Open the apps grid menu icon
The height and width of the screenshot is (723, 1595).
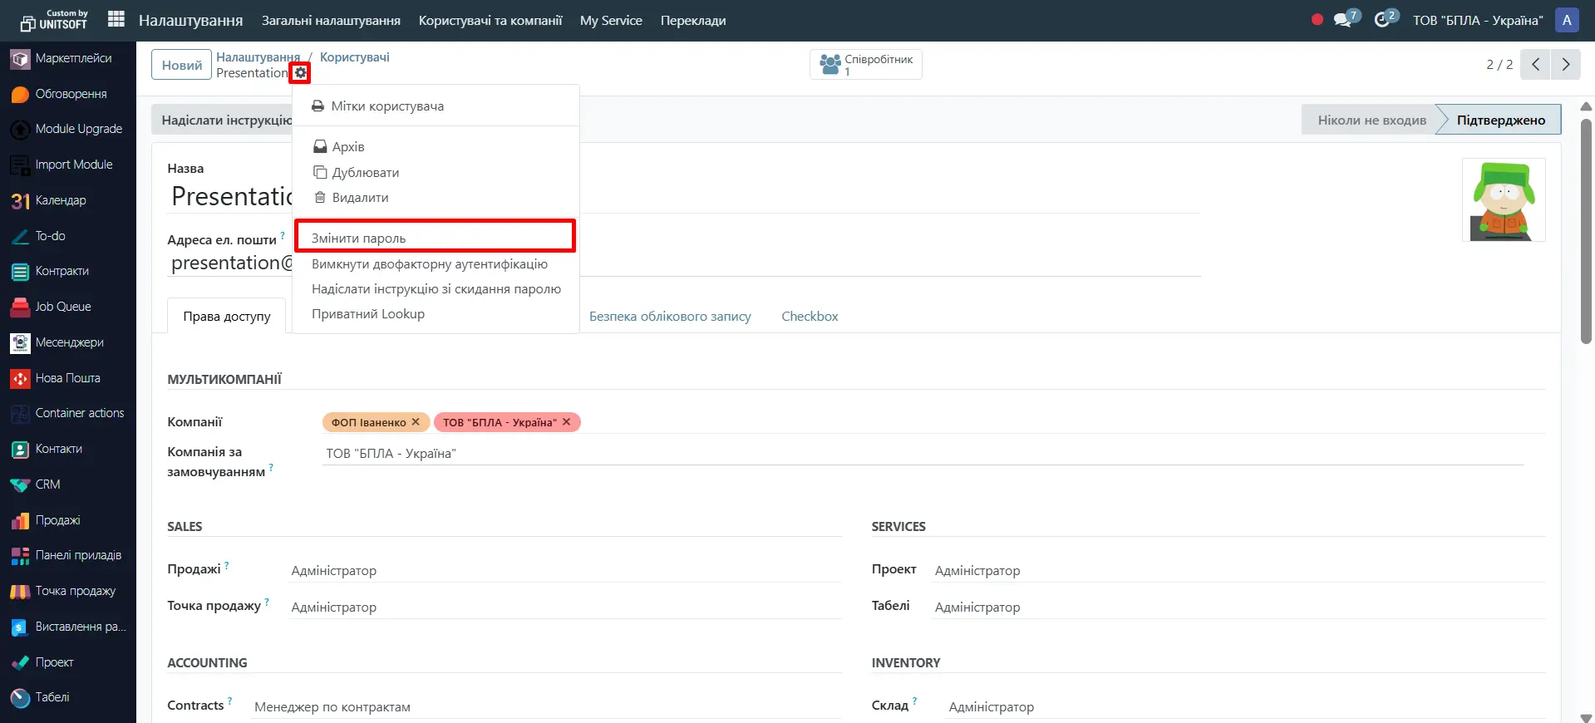(x=116, y=20)
